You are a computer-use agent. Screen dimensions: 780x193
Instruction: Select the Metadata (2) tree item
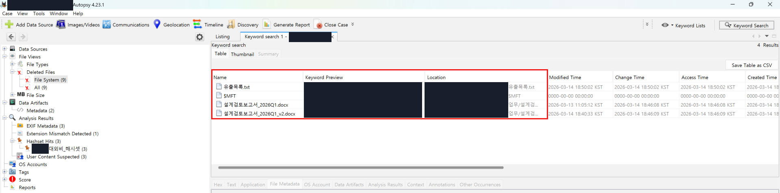coord(40,110)
